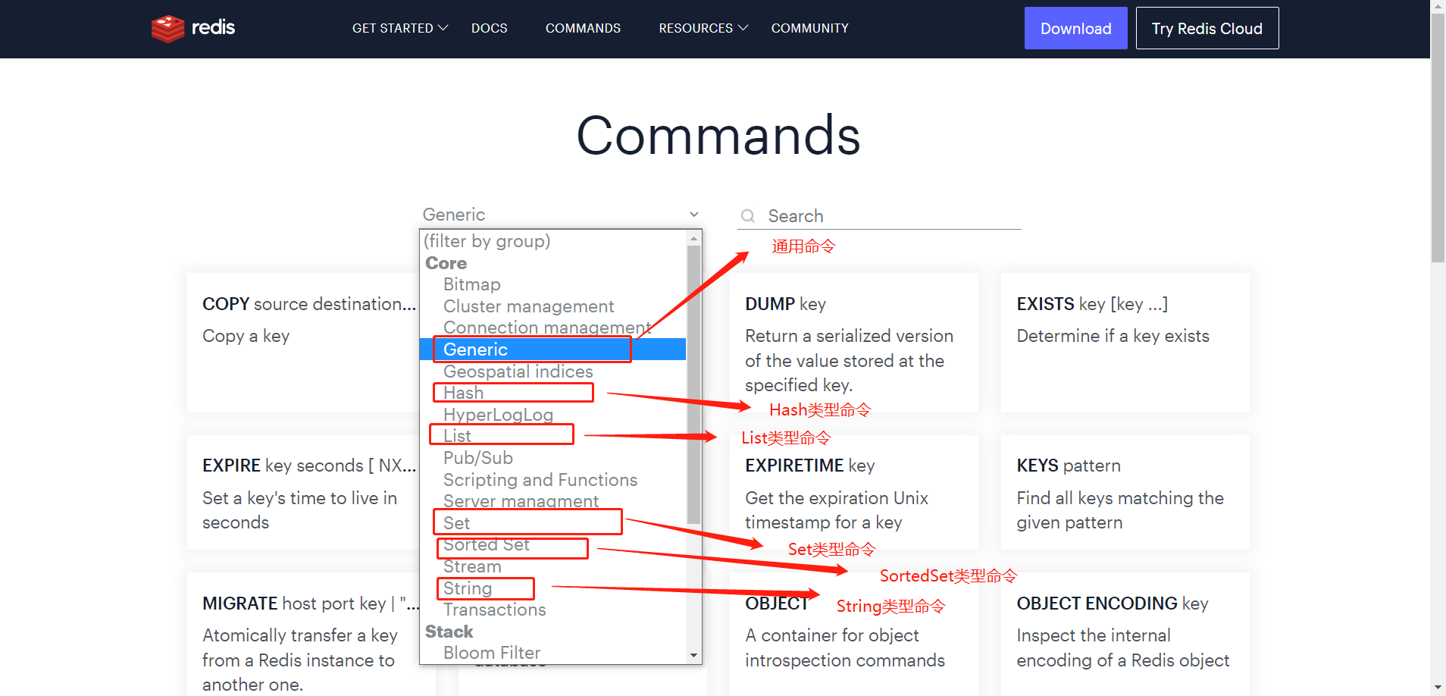Pick Geospatial indices from the list

(553, 372)
